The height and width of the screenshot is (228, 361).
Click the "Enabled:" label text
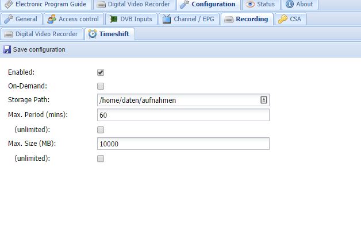[x=21, y=72]
